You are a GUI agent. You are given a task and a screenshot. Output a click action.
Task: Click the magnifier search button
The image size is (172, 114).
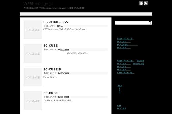coord(150,23)
